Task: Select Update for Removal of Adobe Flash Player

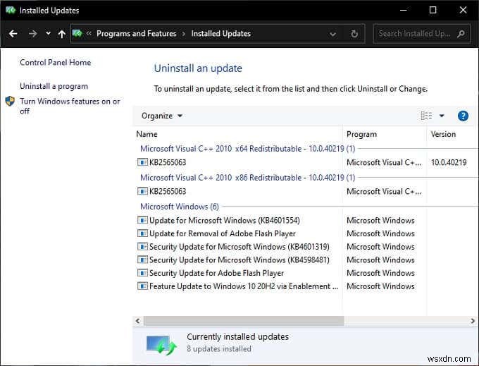Action: pos(223,233)
